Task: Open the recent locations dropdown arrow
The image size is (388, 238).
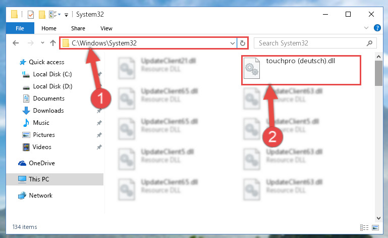Action: tap(42, 43)
